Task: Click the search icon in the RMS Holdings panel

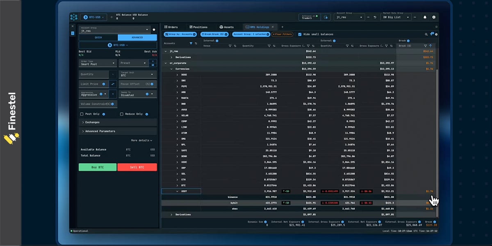Action: [426, 34]
